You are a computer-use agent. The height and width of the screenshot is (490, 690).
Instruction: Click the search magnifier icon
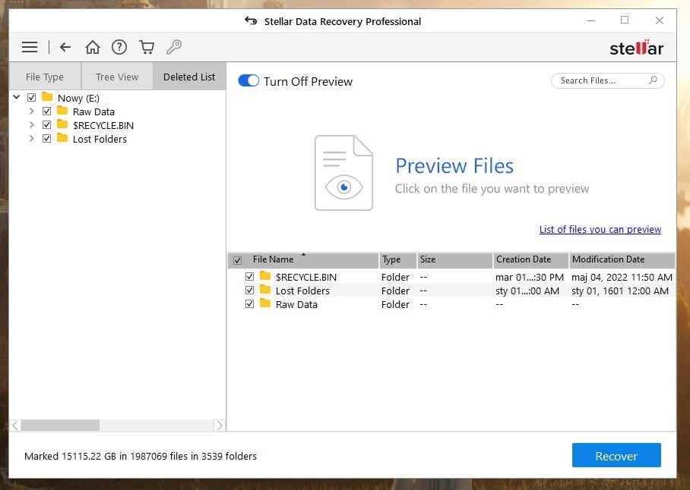click(x=654, y=80)
